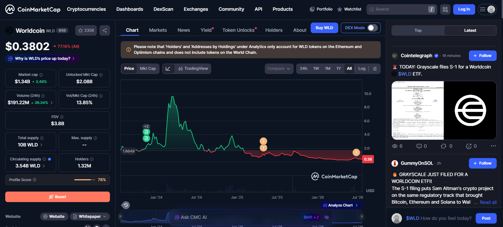The height and width of the screenshot is (227, 503).
Task: Set chart range to 1M
Action: click(x=328, y=68)
